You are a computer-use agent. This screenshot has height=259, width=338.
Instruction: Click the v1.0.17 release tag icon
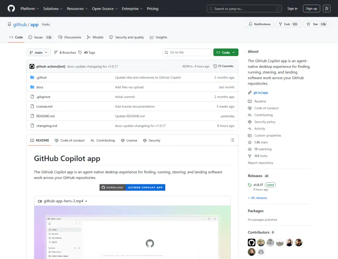(x=250, y=185)
